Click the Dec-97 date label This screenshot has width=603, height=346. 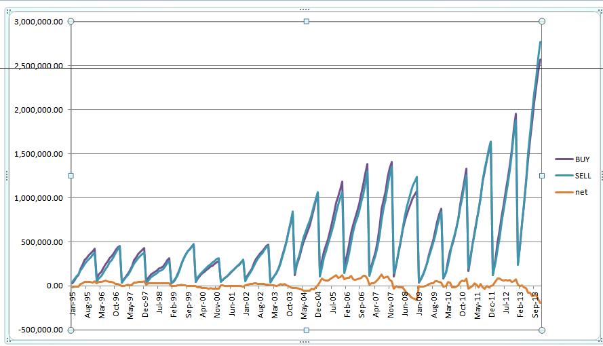(145, 304)
